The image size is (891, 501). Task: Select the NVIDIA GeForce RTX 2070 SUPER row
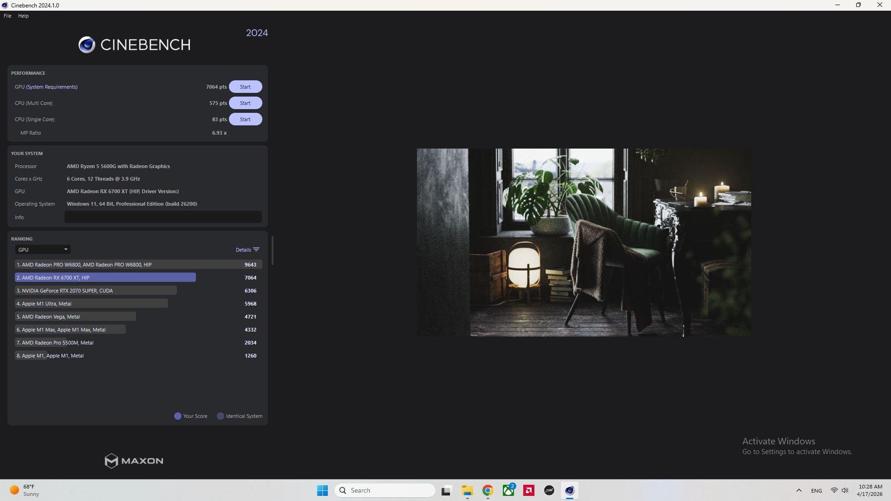pos(138,291)
